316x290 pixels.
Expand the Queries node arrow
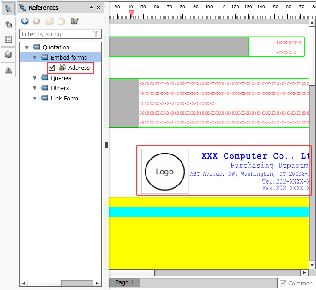click(35, 78)
